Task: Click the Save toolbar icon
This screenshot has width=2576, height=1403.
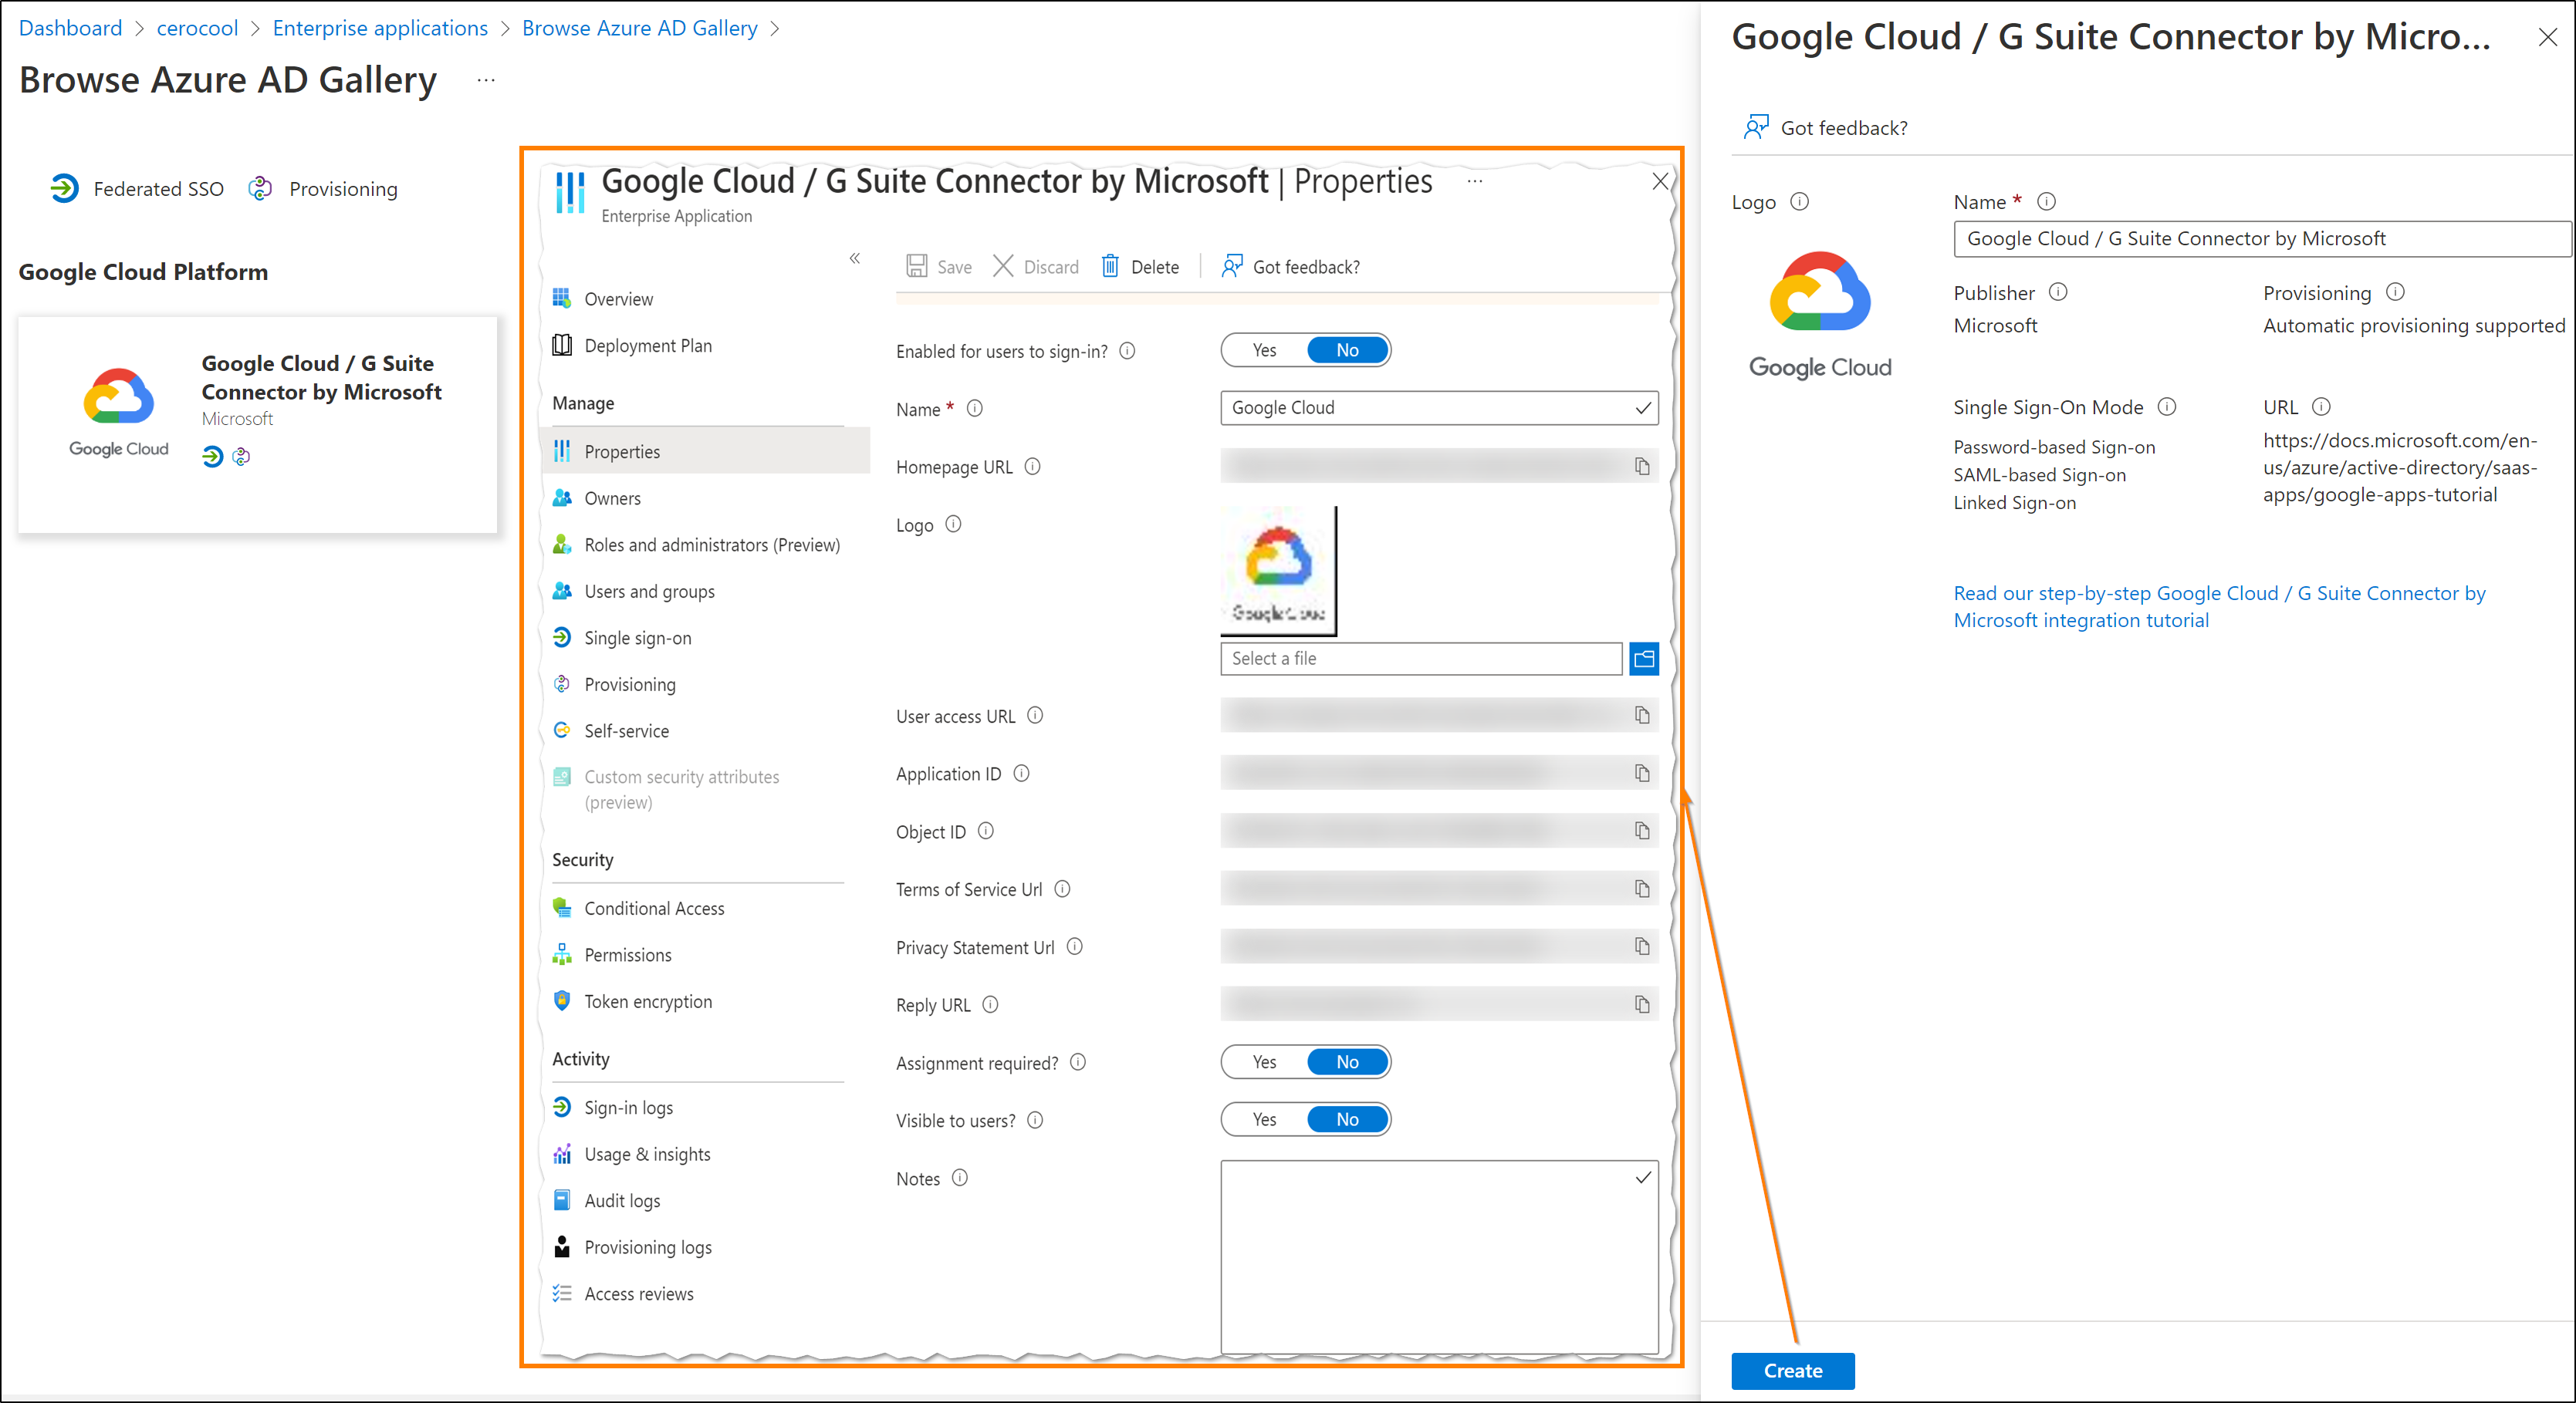Action: (917, 266)
